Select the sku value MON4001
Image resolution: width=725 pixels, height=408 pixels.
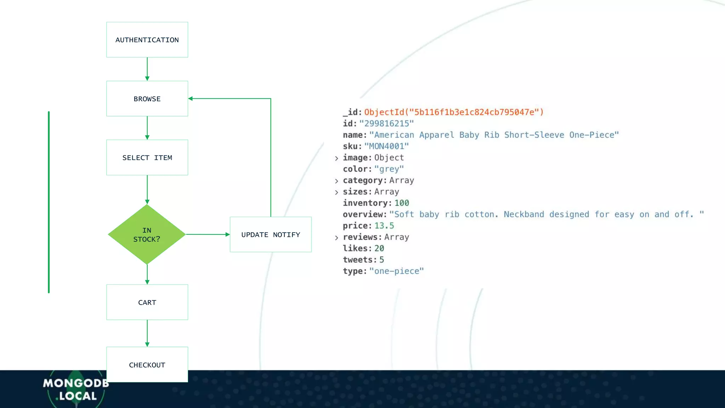tap(386, 146)
